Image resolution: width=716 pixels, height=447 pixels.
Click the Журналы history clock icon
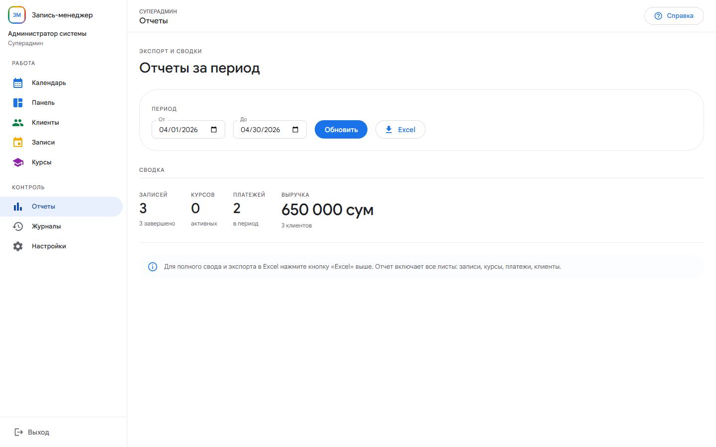18,226
